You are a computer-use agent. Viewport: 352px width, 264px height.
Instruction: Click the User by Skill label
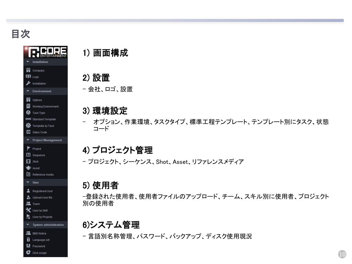40,211
